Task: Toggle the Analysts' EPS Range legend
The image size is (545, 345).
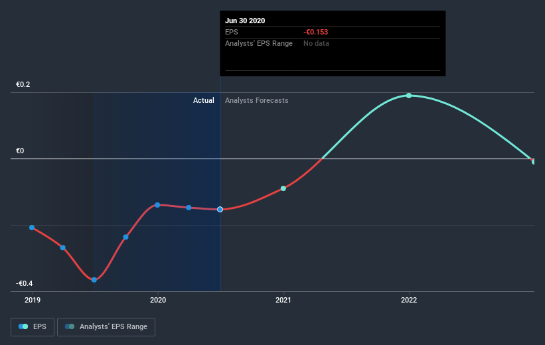Action: 106,327
